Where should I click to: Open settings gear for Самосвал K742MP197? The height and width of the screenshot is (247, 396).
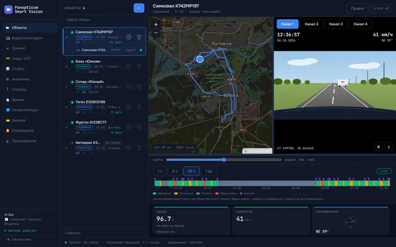pyautogui.click(x=129, y=37)
